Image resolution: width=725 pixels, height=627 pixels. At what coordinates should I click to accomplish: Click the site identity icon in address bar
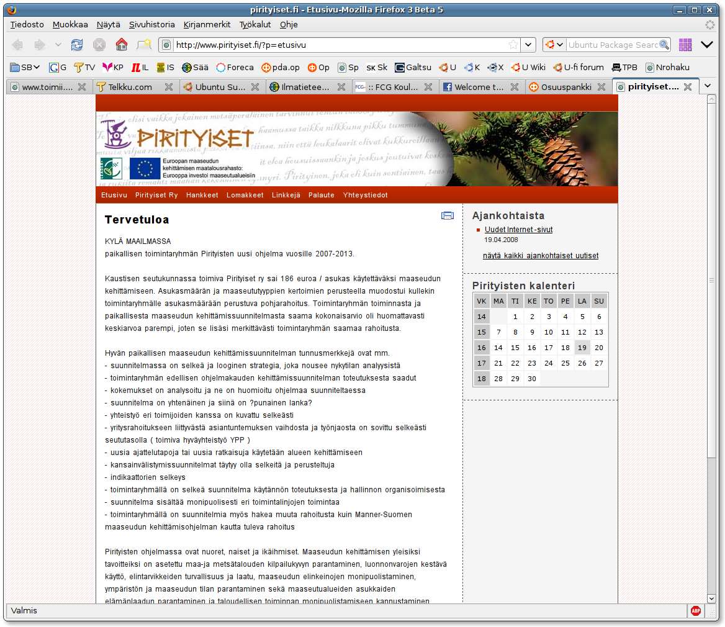166,45
